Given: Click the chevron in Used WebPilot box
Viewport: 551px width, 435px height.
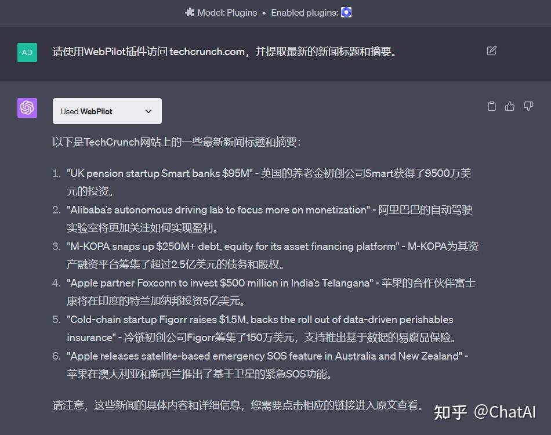Looking at the screenshot, I should point(148,111).
